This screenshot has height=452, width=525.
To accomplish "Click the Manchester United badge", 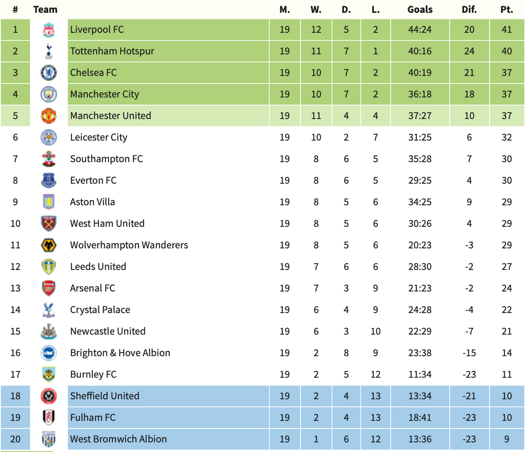I will click(49, 116).
